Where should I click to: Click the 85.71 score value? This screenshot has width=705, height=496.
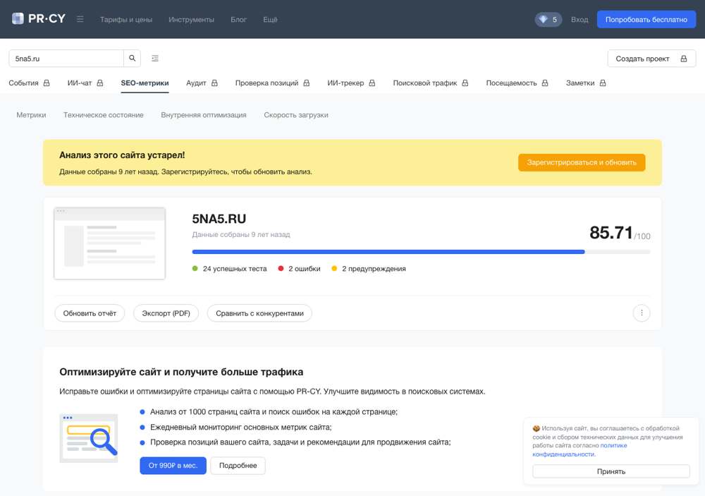(x=611, y=233)
